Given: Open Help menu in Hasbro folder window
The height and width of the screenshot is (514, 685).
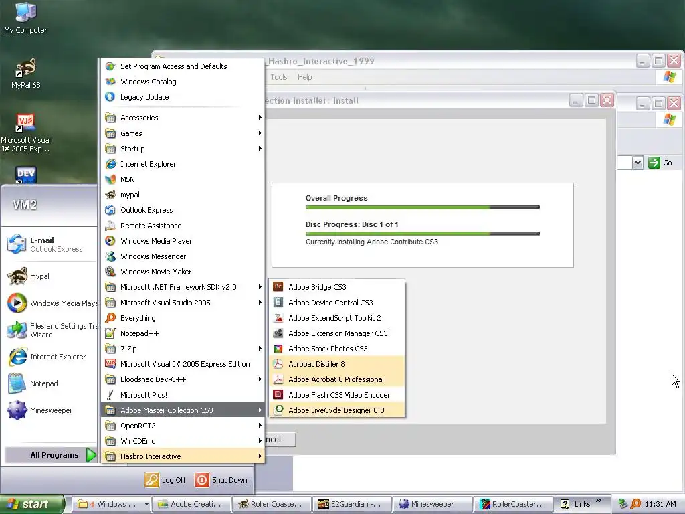Looking at the screenshot, I should 305,77.
